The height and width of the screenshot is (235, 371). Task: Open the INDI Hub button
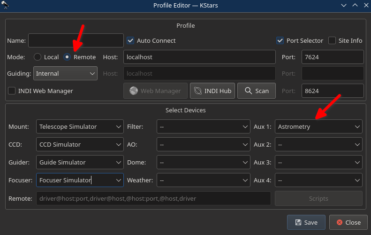(212, 91)
